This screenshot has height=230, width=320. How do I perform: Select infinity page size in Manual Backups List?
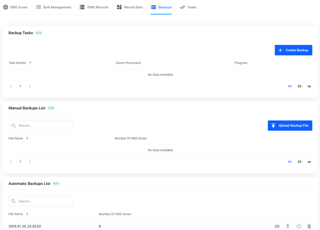pos(309,162)
